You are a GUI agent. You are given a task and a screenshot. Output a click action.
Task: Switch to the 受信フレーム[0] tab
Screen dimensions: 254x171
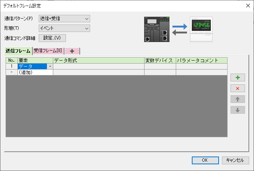[48, 51]
